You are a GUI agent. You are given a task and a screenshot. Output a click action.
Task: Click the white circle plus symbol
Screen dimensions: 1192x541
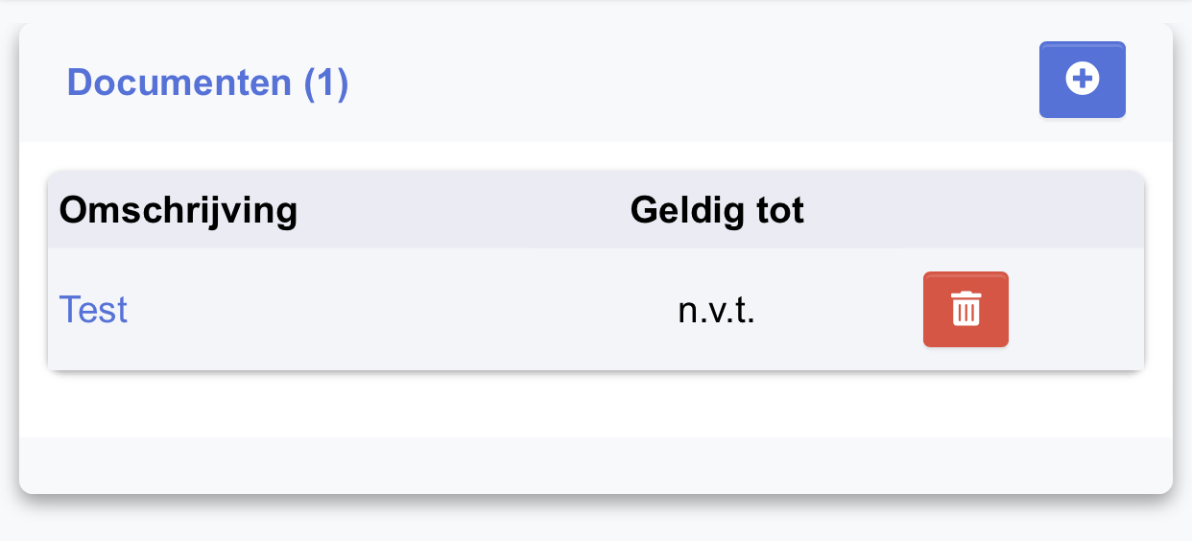click(x=1083, y=80)
